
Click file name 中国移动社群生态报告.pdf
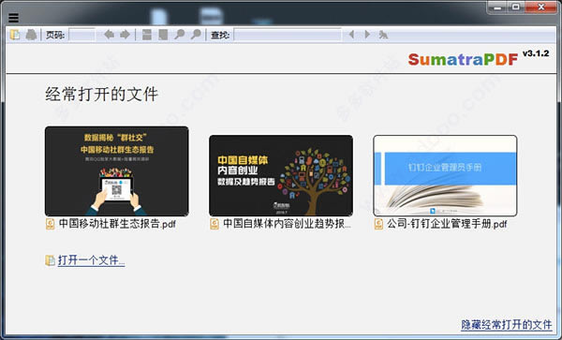point(117,224)
